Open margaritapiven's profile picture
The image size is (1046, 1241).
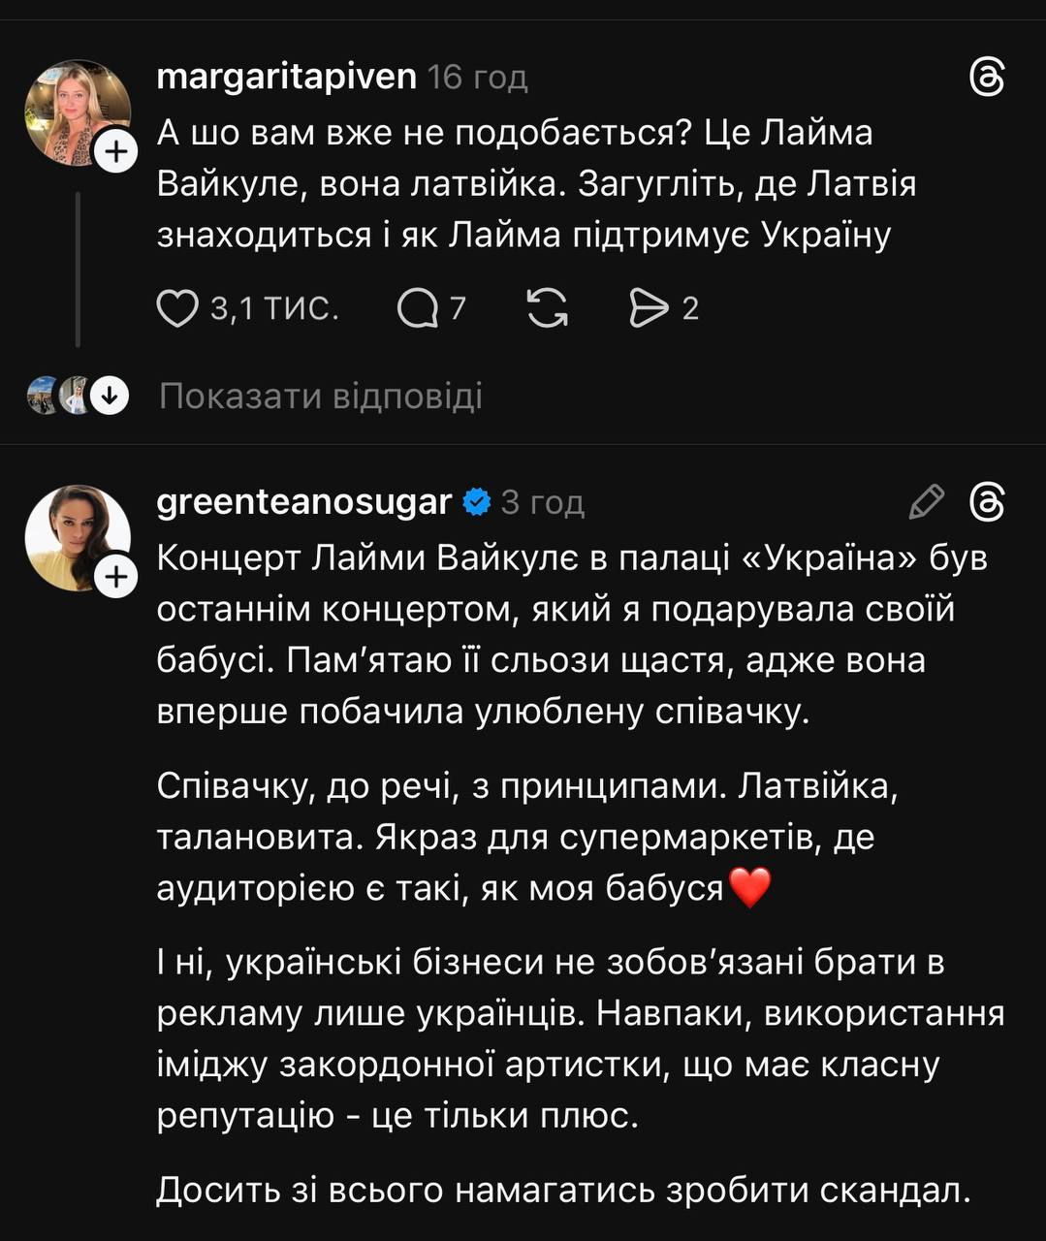point(74,110)
